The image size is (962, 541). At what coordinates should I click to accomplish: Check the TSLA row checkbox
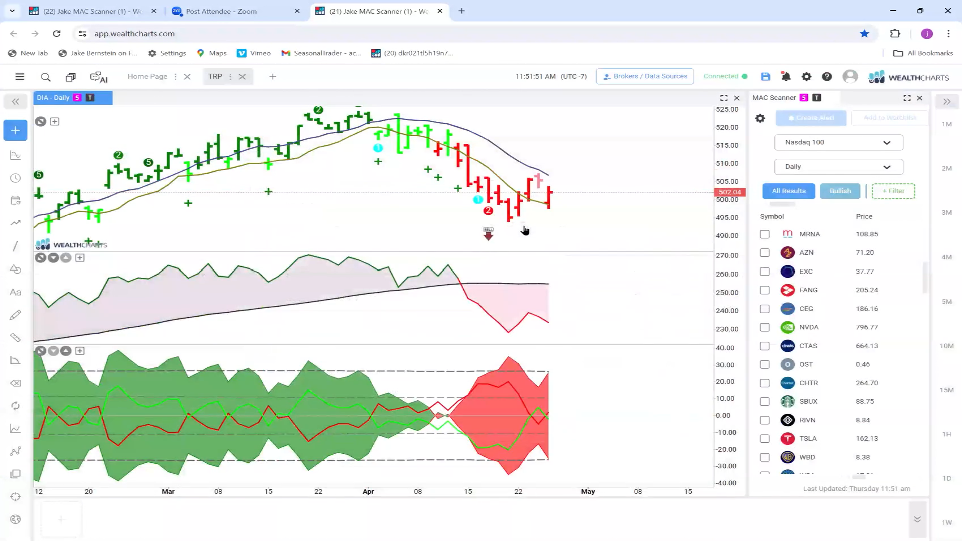pyautogui.click(x=764, y=439)
